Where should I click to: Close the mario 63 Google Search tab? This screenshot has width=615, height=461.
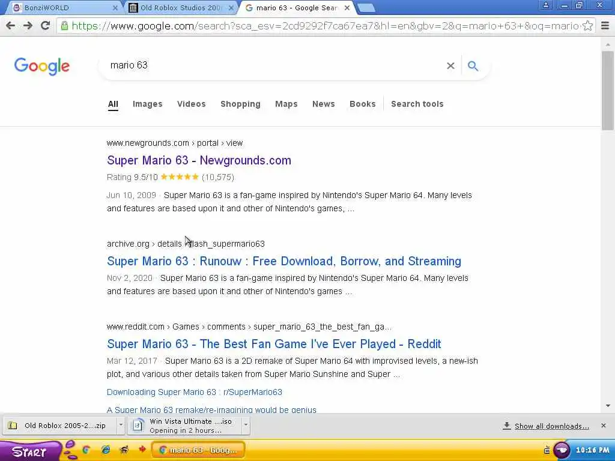[347, 8]
